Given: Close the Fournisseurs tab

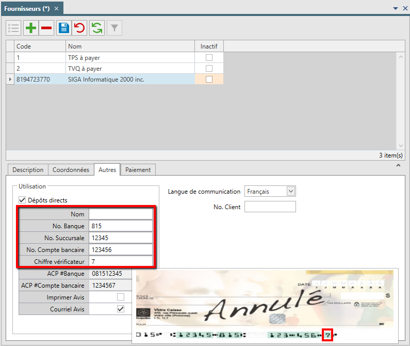Looking at the screenshot, I should pyautogui.click(x=56, y=9).
